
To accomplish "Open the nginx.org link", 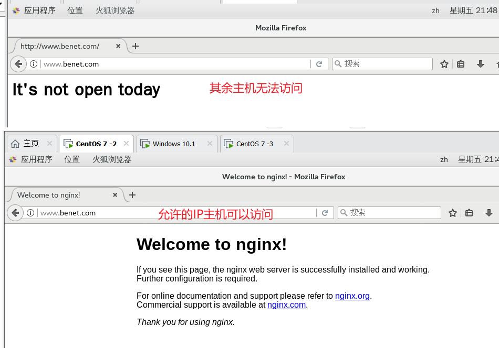I will point(352,296).
